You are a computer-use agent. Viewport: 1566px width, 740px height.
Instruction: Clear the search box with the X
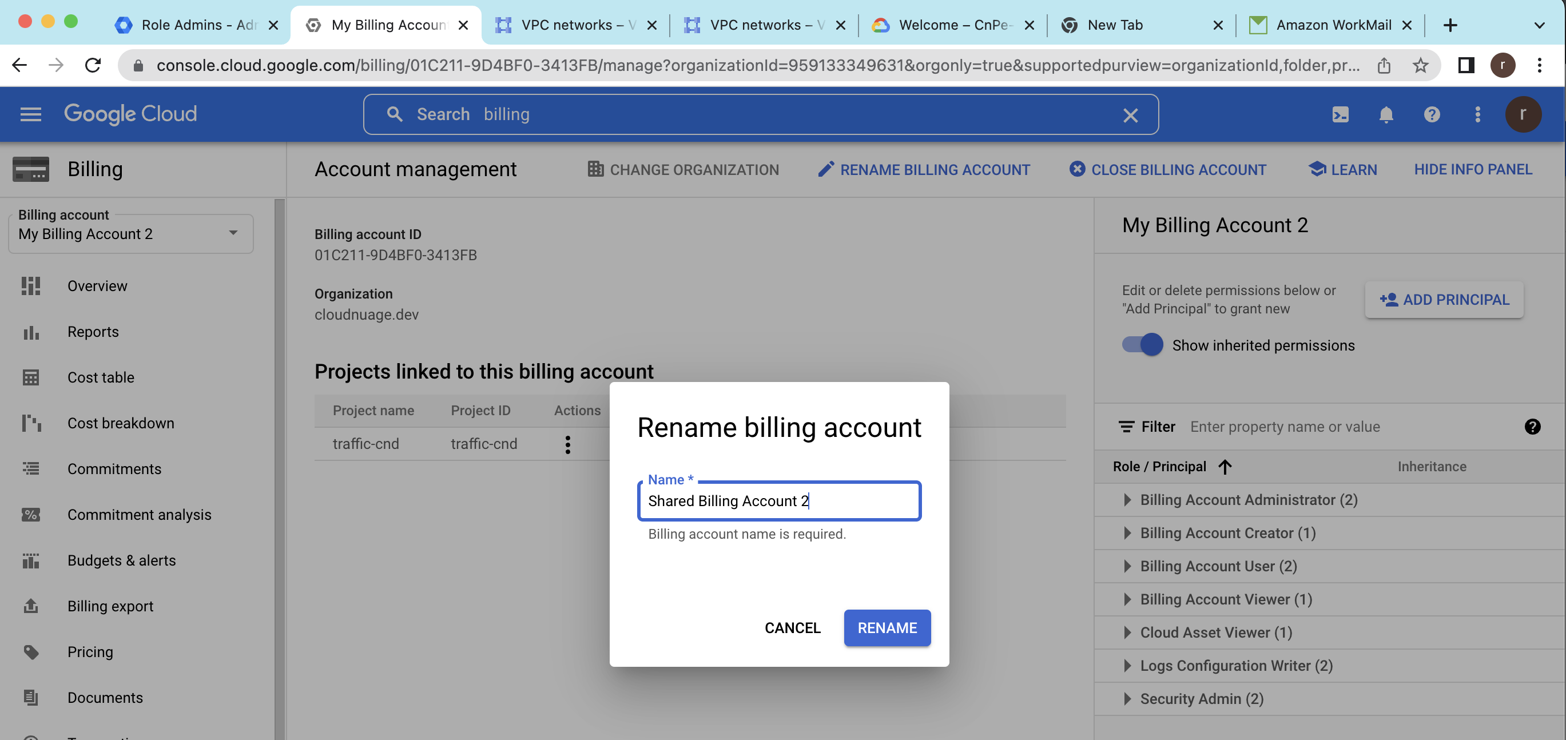[1130, 115]
